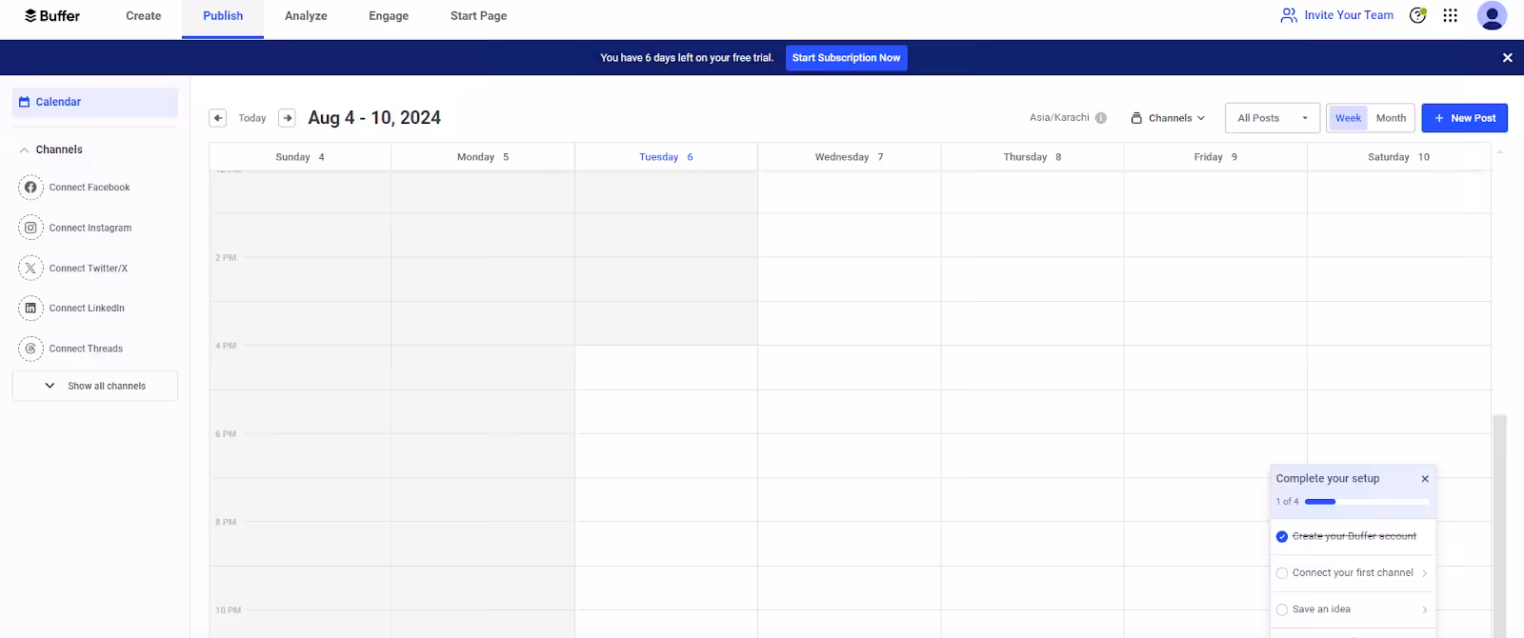Close the Complete your setup panel

pos(1425,479)
